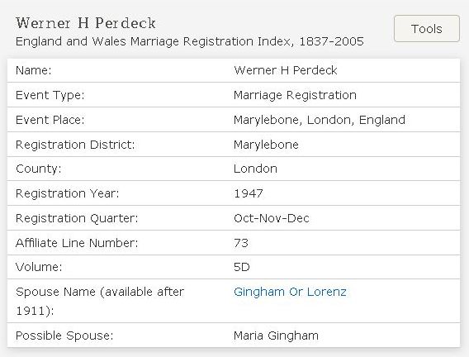
Task: Click the Registration Quarter label
Action: coord(77,218)
